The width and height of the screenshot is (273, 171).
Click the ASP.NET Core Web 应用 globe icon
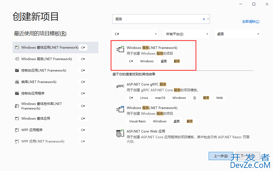[x=120, y=133]
